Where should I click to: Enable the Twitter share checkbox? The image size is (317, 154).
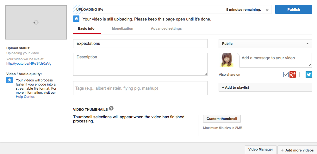point(301,74)
